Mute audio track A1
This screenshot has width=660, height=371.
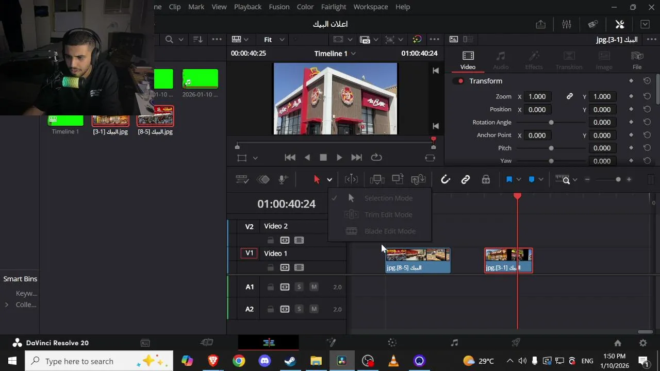coord(314,287)
